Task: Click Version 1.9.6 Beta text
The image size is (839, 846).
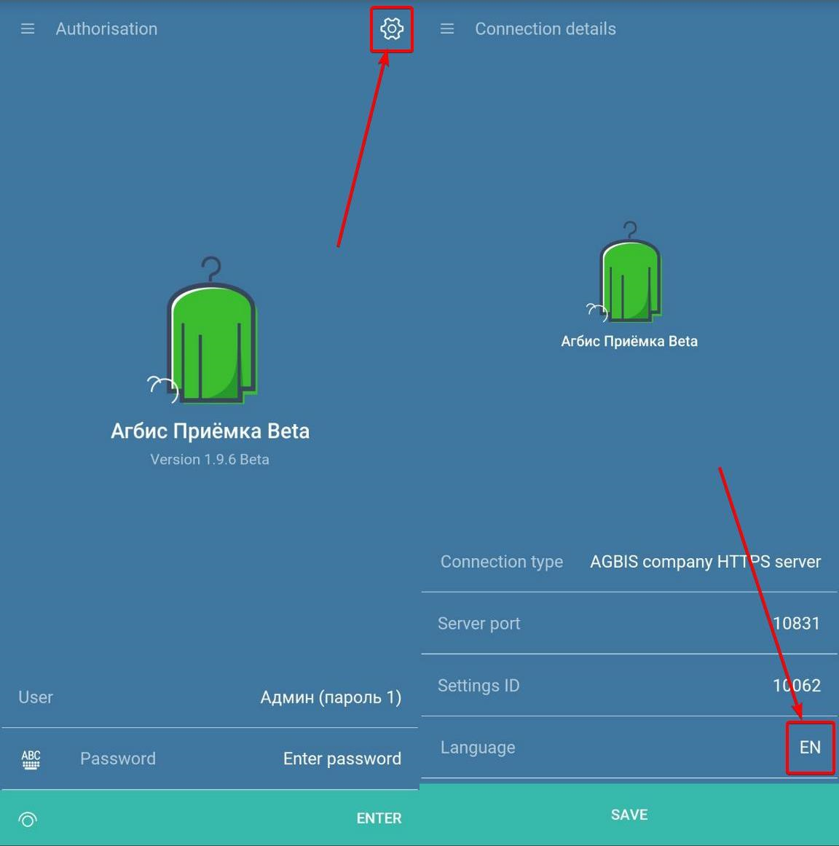Action: [x=210, y=459]
